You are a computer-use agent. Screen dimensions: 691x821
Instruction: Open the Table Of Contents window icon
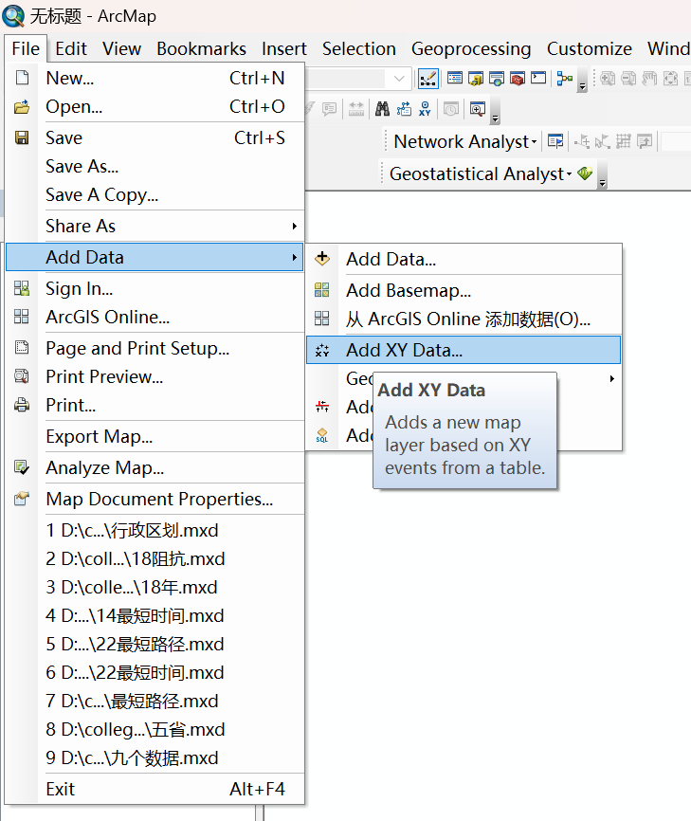click(x=454, y=79)
